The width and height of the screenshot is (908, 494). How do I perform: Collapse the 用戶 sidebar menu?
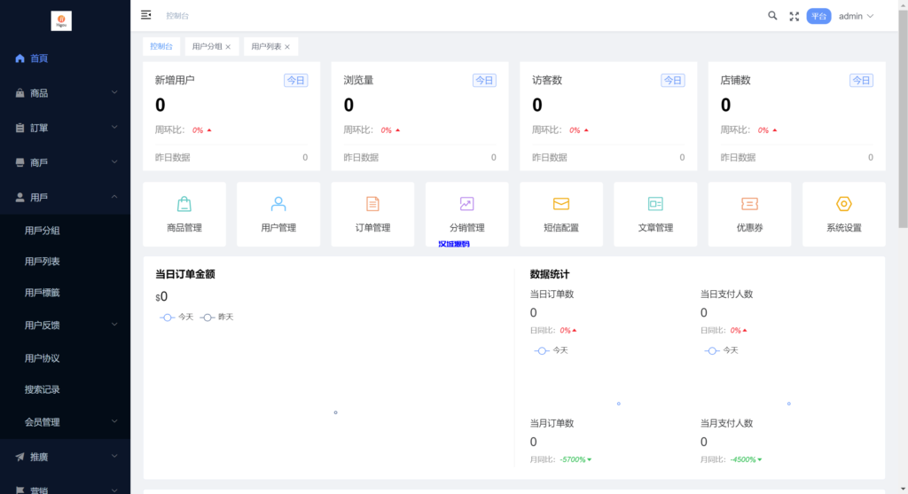click(x=114, y=197)
